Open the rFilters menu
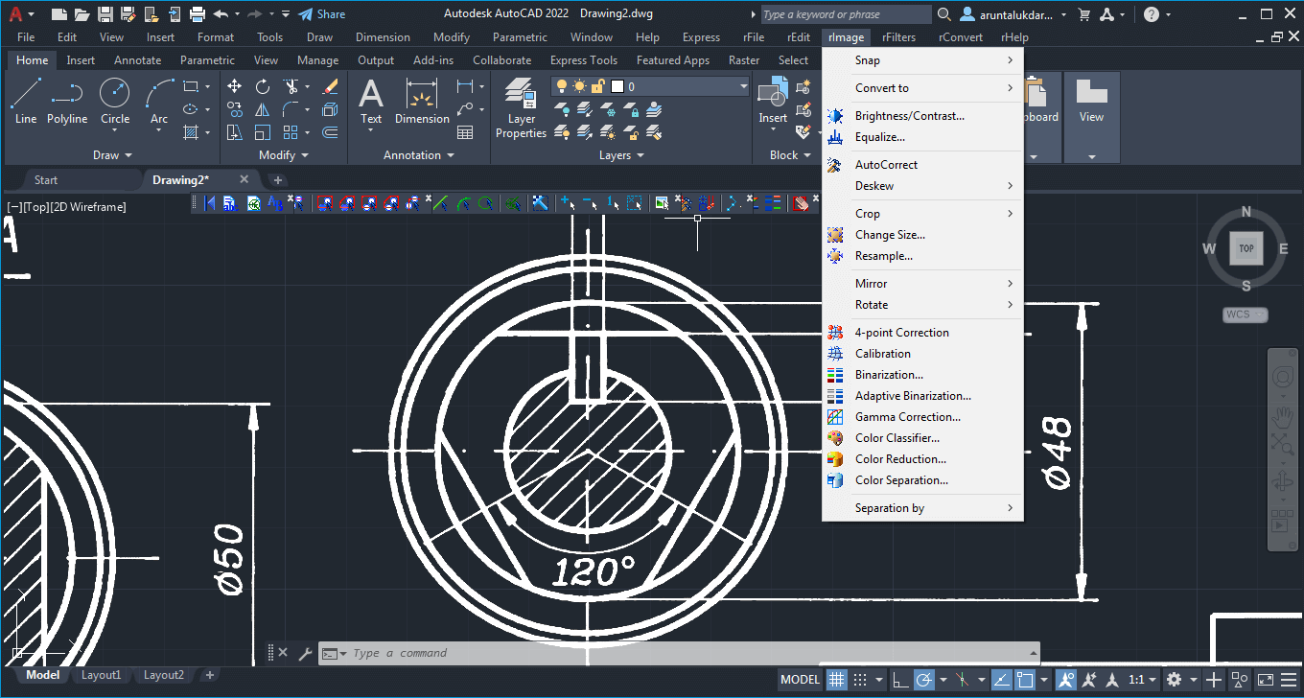Screen dimensions: 1304x698 tap(899, 37)
